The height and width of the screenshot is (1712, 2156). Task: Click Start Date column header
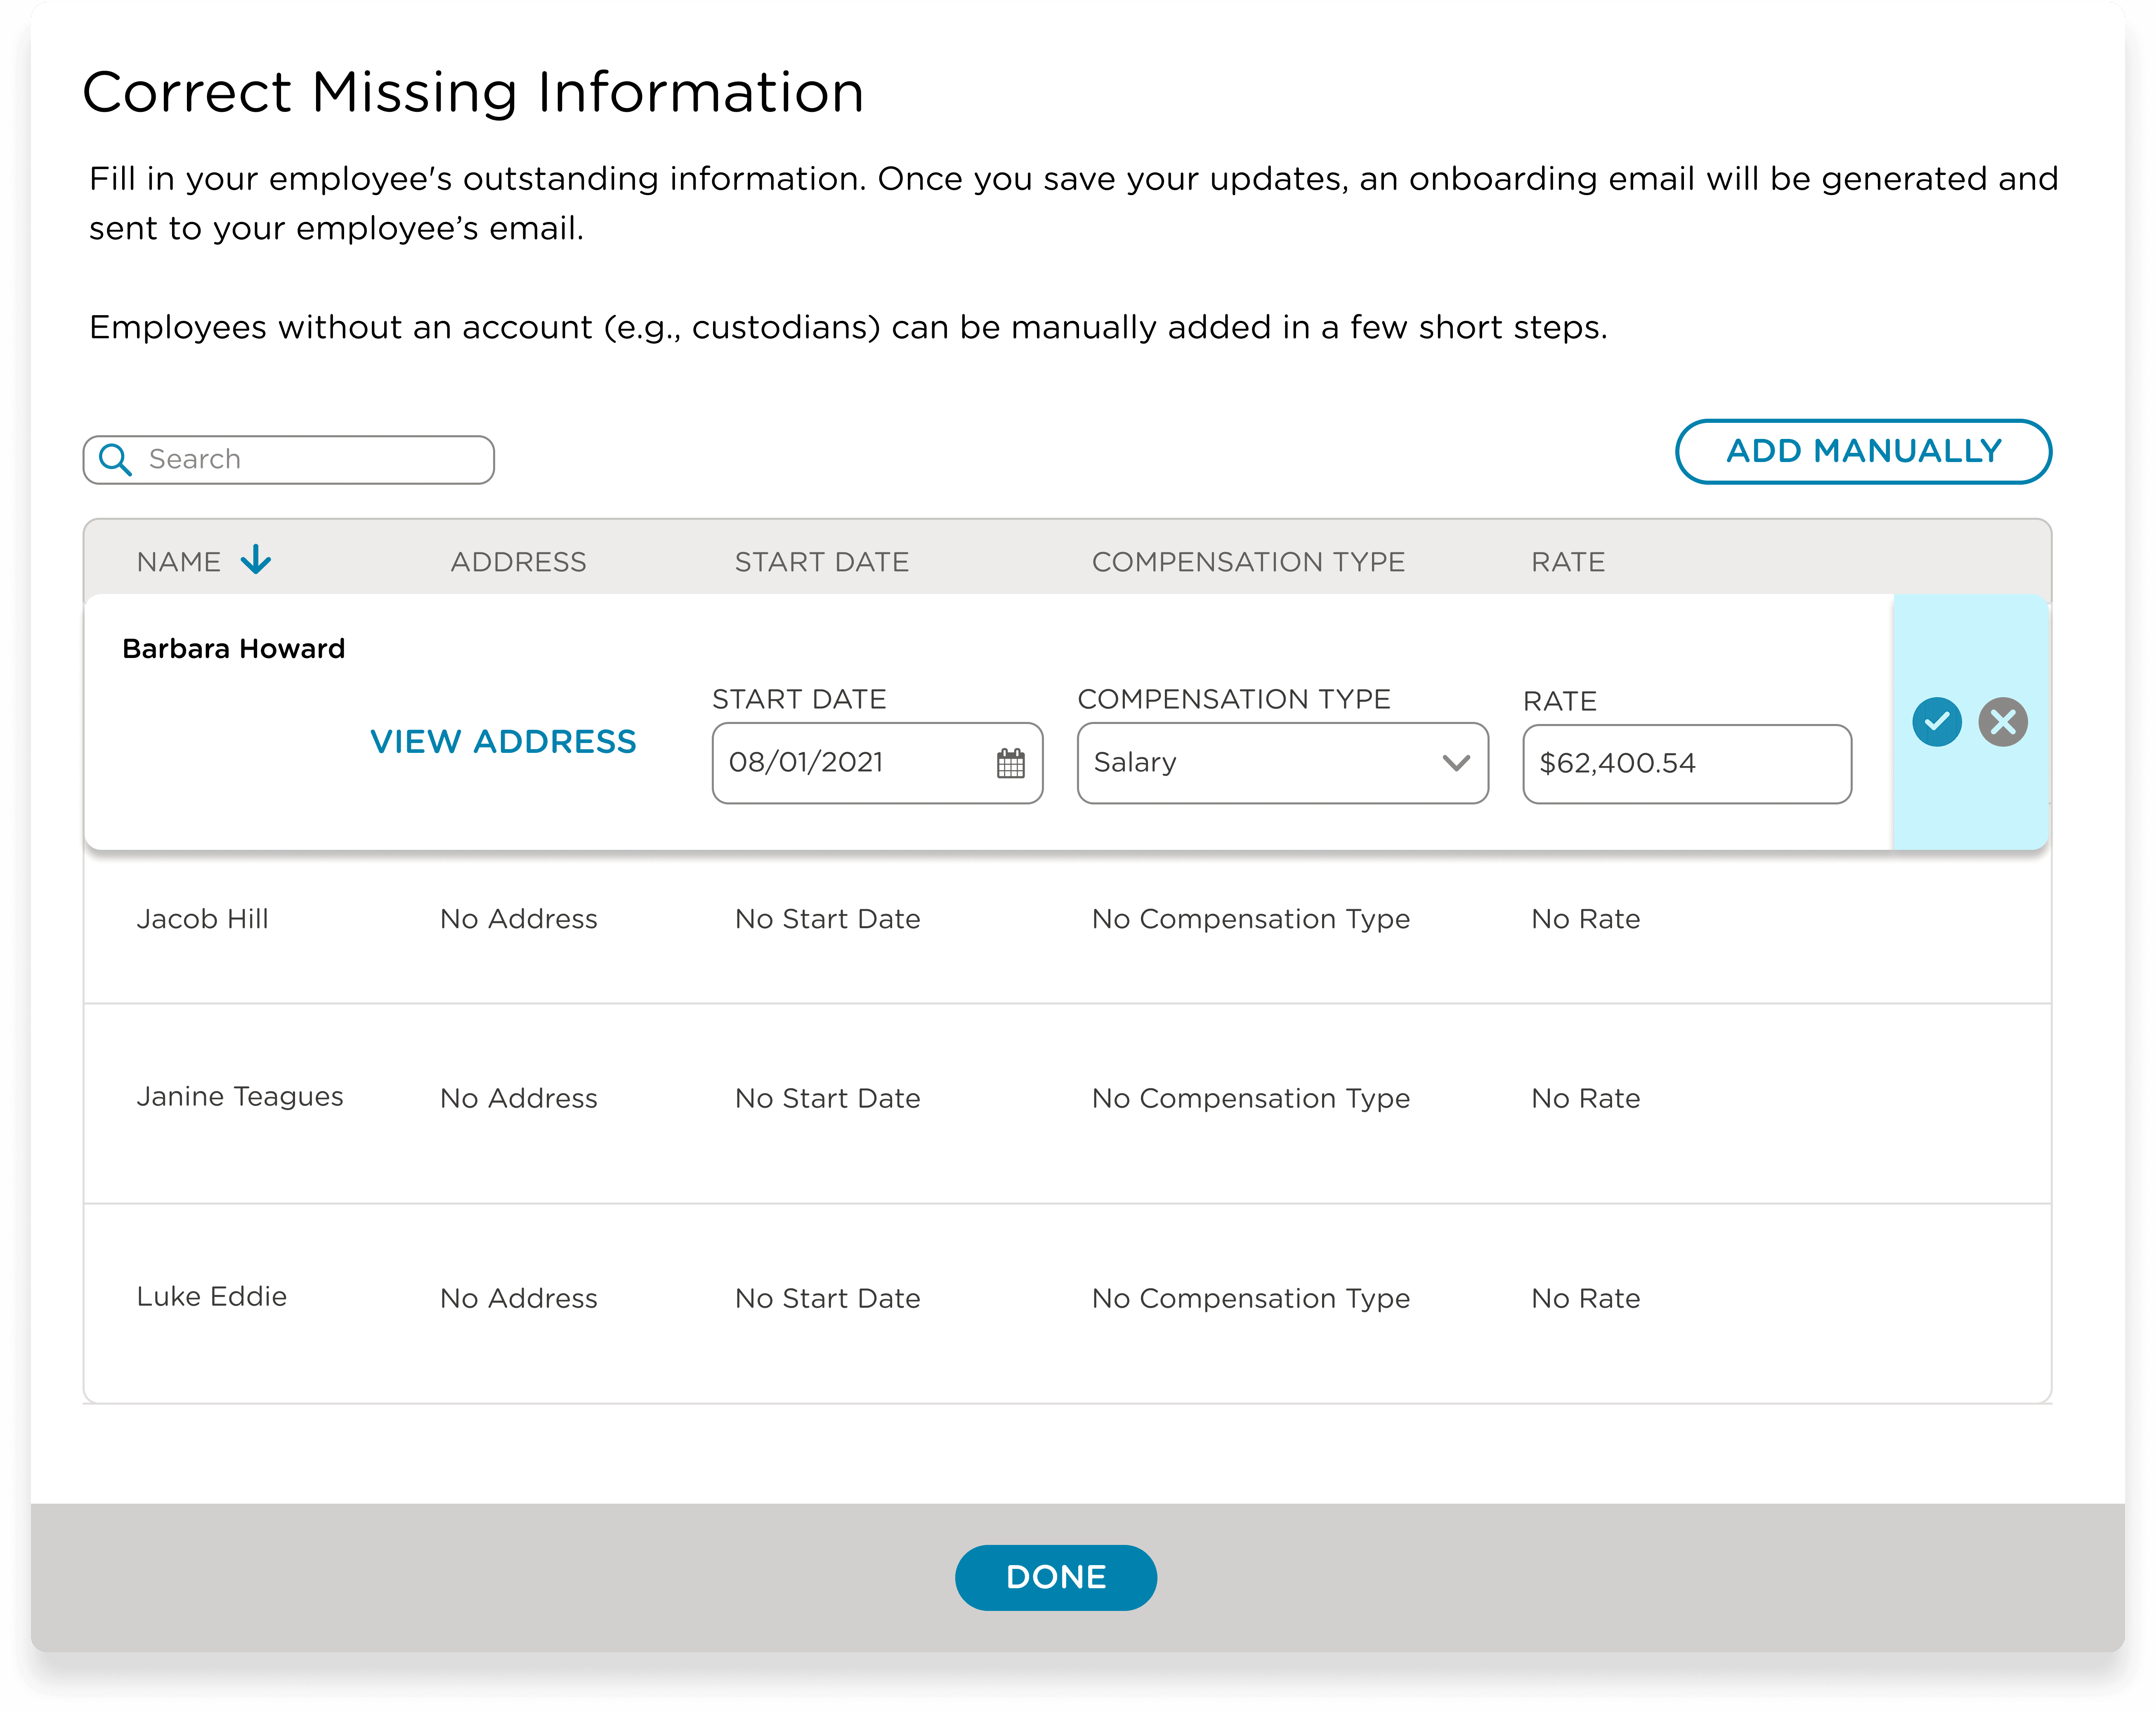point(821,562)
